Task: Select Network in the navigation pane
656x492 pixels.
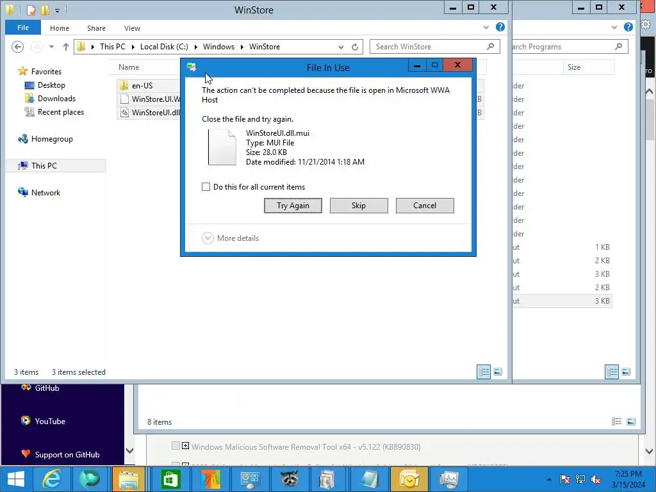Action: click(x=45, y=192)
